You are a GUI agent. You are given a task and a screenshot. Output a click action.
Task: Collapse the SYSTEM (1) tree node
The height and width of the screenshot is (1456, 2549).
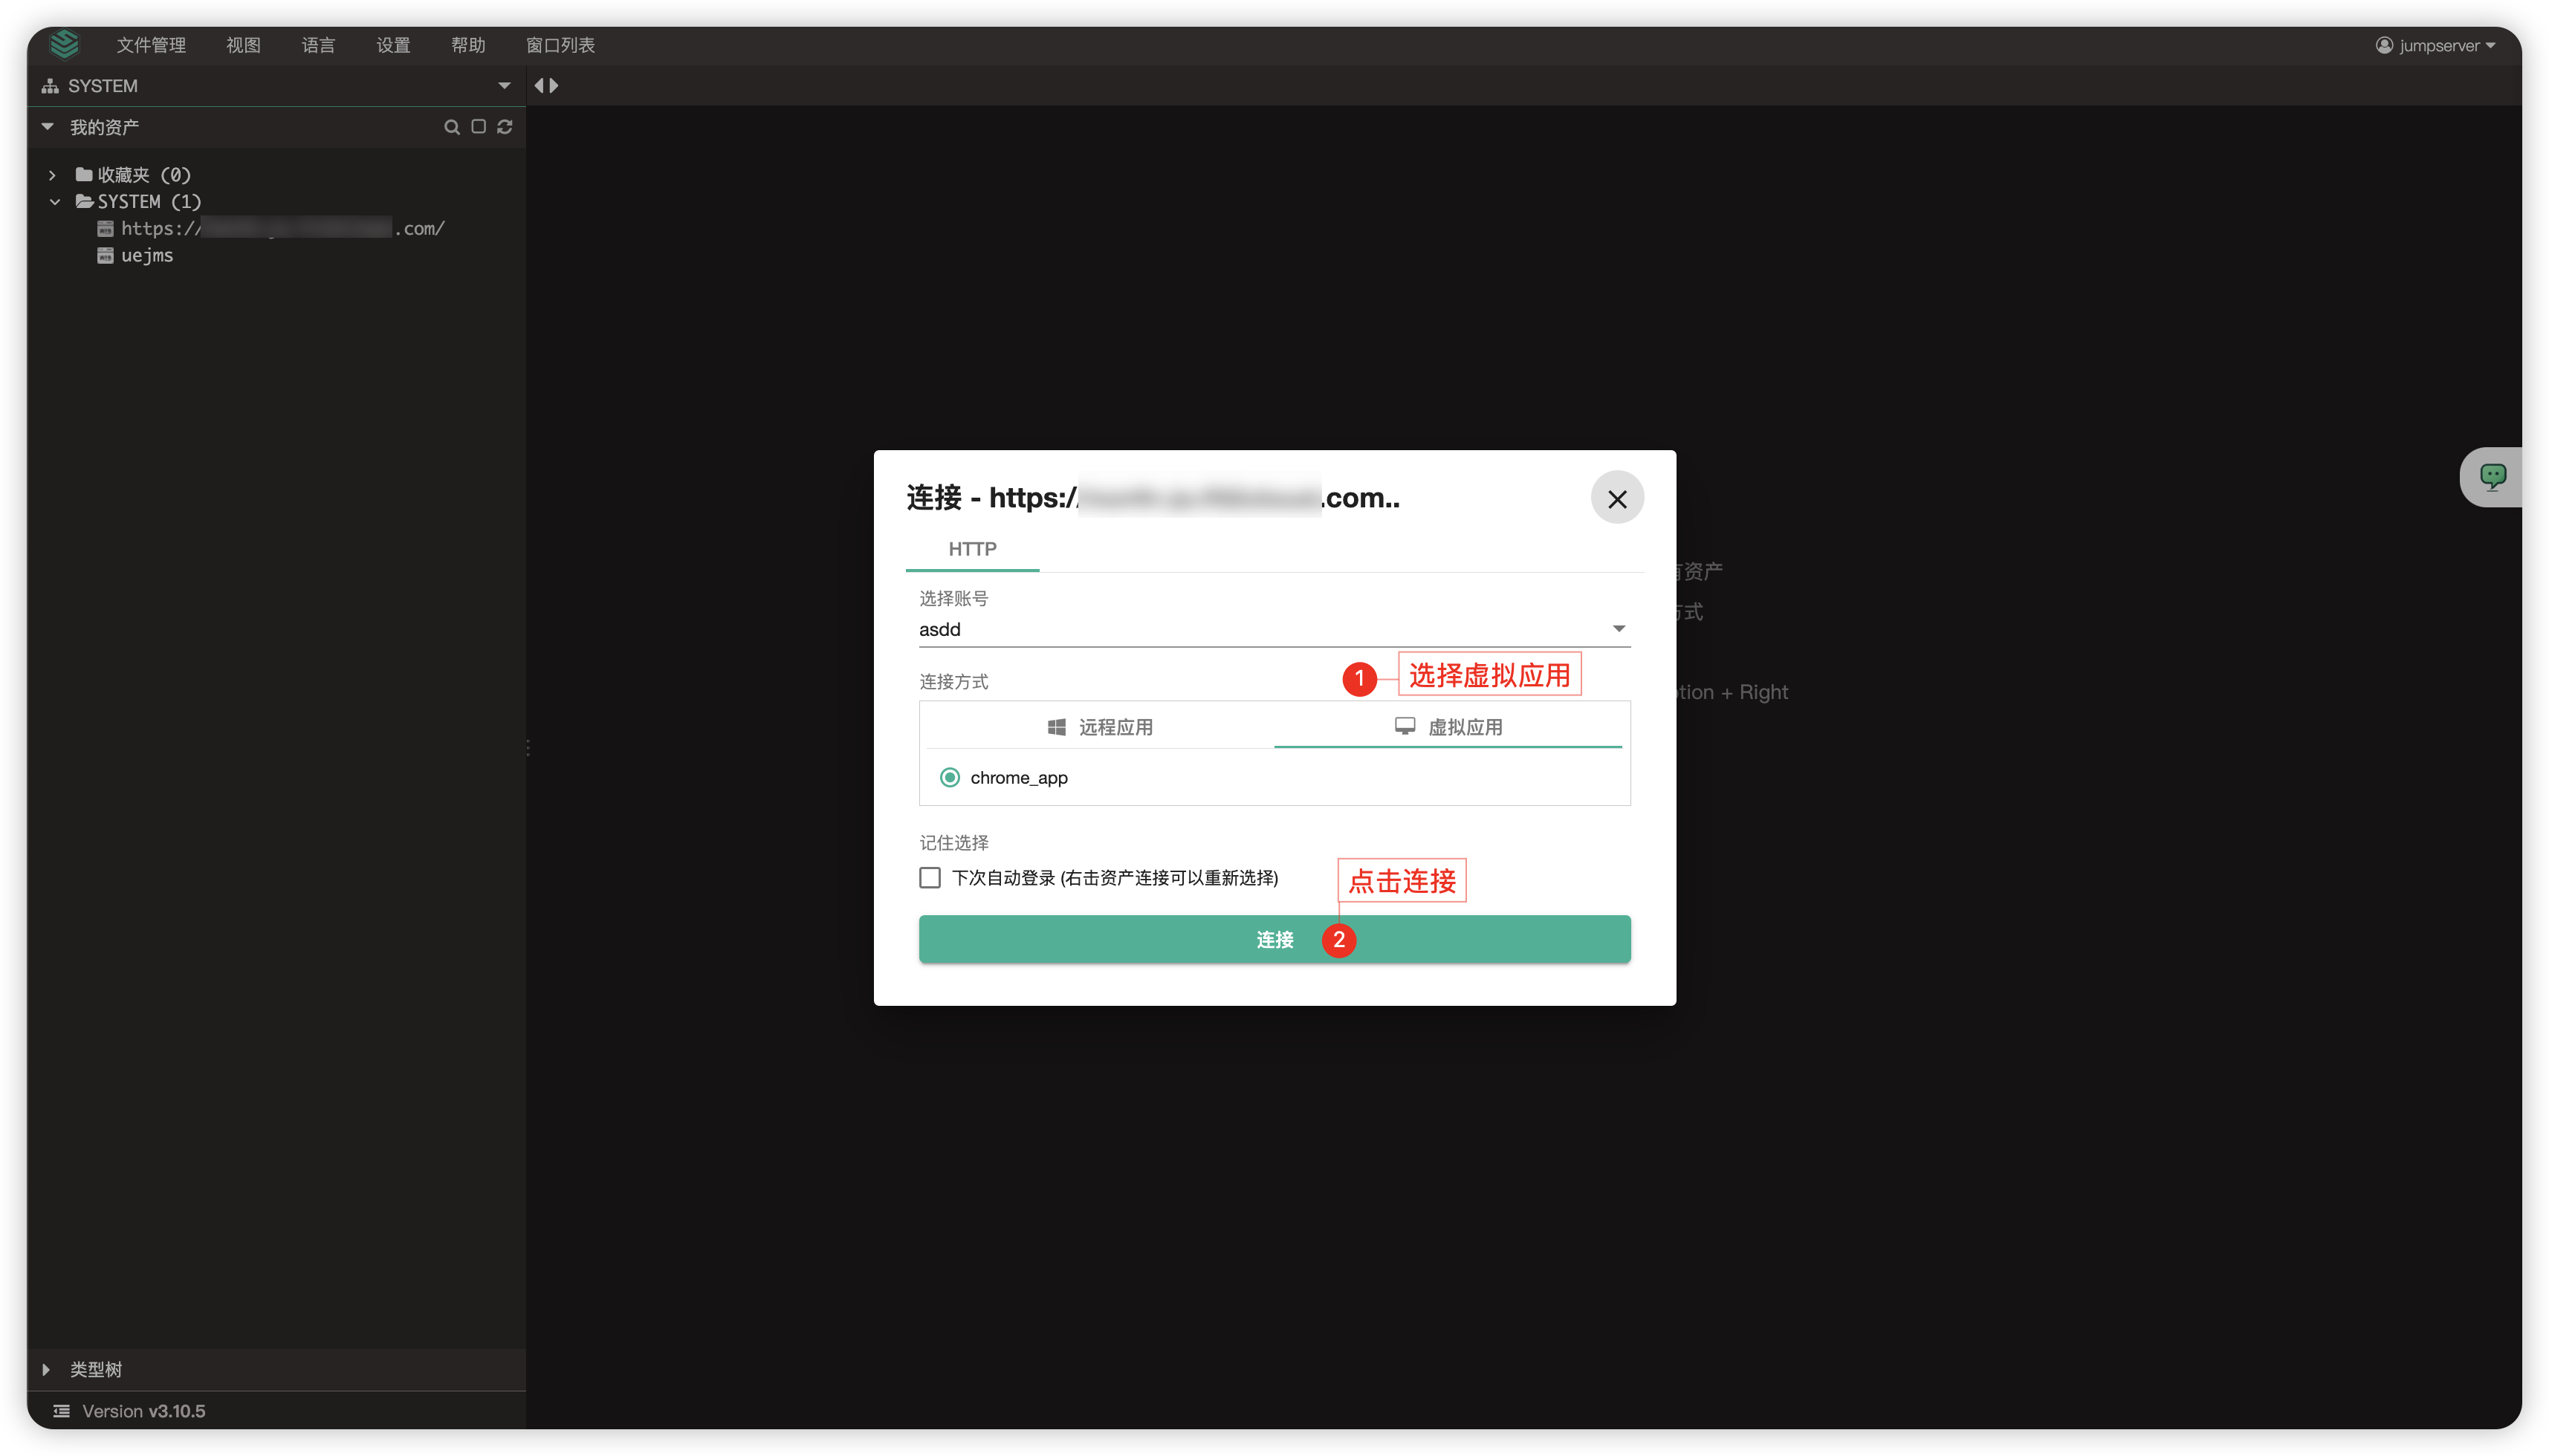click(55, 202)
